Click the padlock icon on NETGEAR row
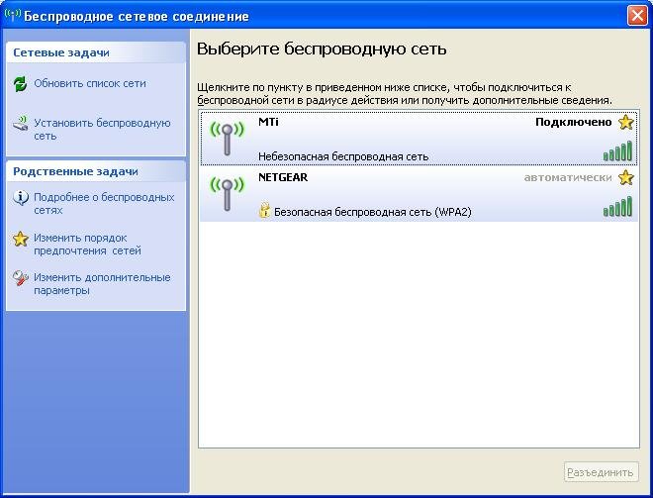Image resolution: width=653 pixels, height=498 pixels. [264, 210]
